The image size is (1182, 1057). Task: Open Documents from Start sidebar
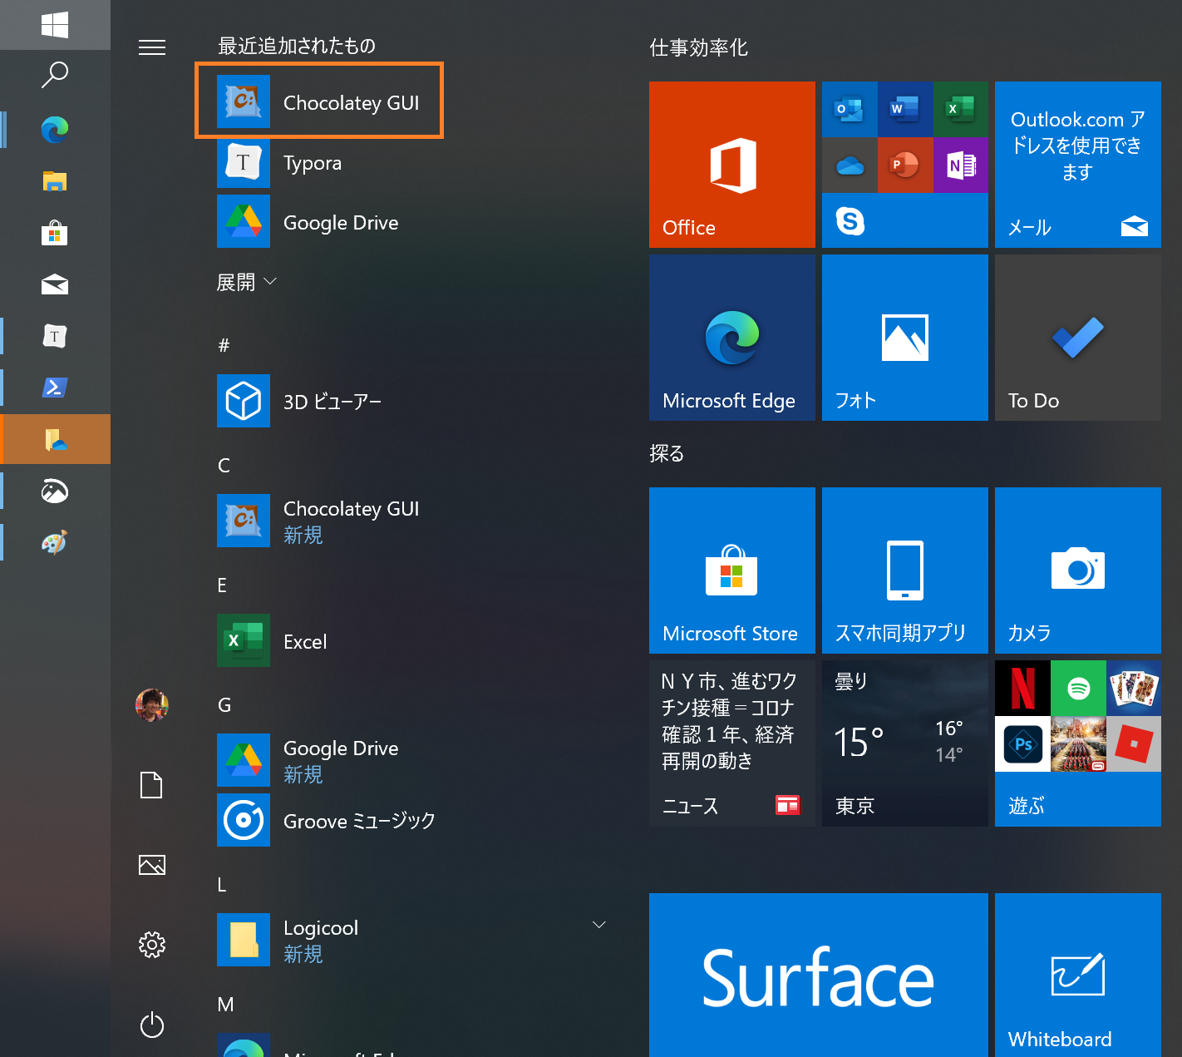(152, 785)
